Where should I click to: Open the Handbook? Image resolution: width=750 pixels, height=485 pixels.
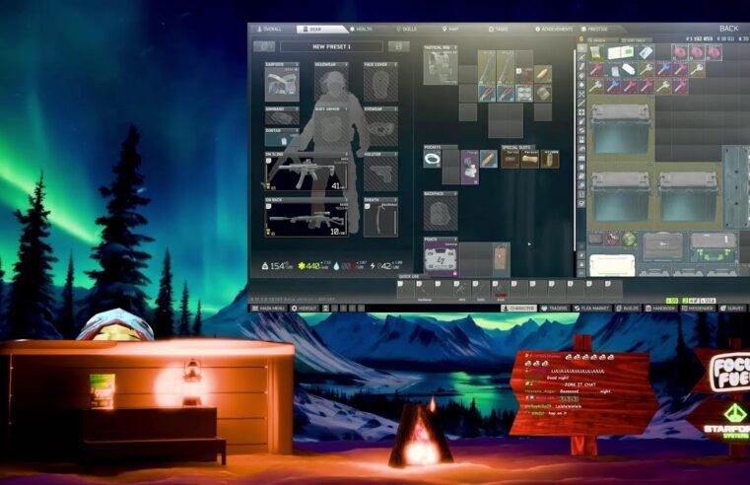click(661, 309)
